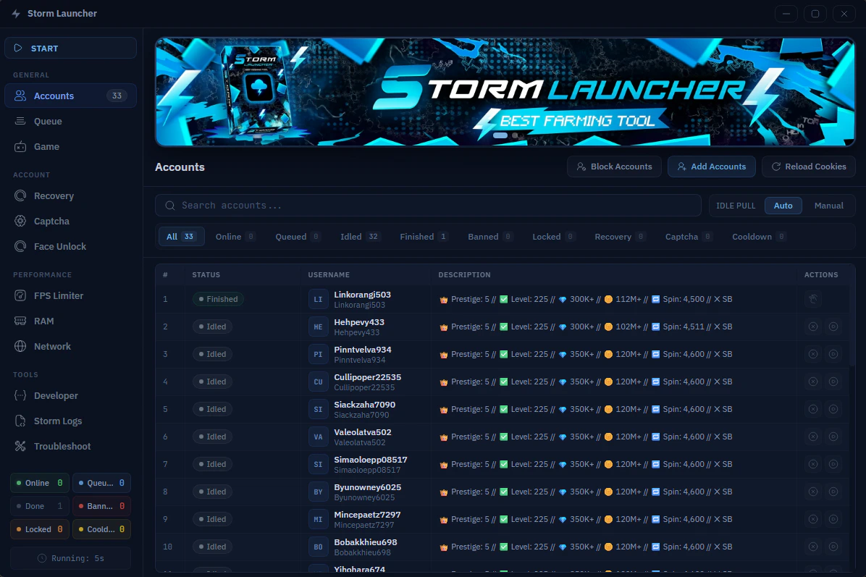
Task: Open the Developer tools page
Action: (70, 395)
